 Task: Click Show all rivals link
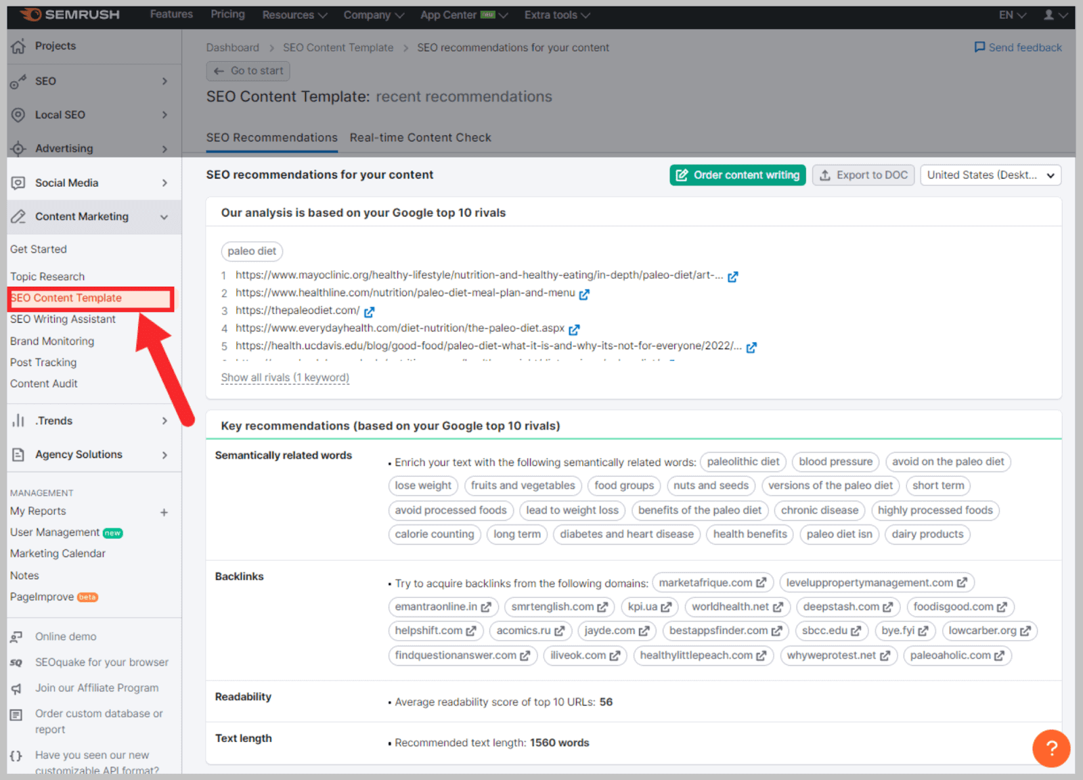coord(285,377)
